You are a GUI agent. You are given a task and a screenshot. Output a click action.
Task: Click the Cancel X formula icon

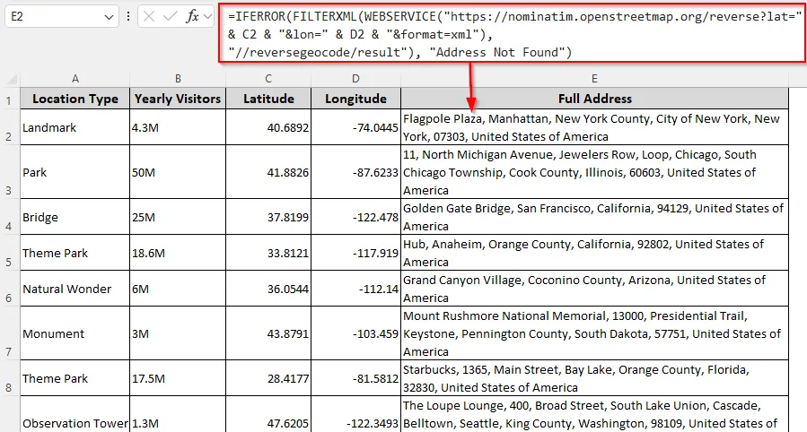point(149,16)
